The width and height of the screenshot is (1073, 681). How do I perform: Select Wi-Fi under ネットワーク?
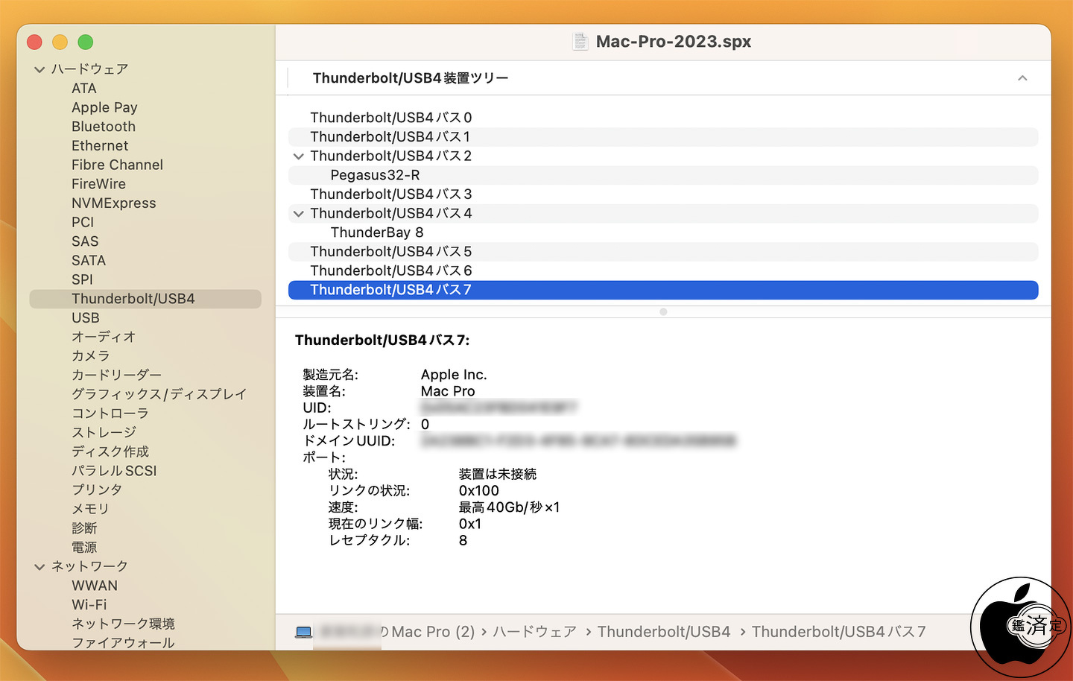coord(89,605)
